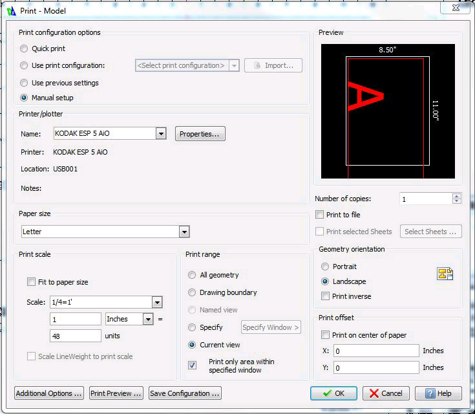
Task: Open the Inches units dropdown
Action: [148, 319]
